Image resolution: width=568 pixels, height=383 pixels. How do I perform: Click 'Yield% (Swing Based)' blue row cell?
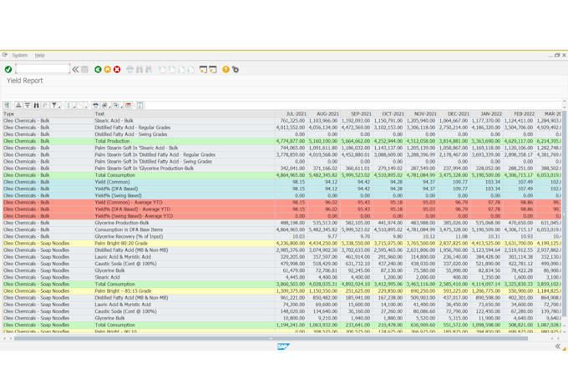coord(184,195)
